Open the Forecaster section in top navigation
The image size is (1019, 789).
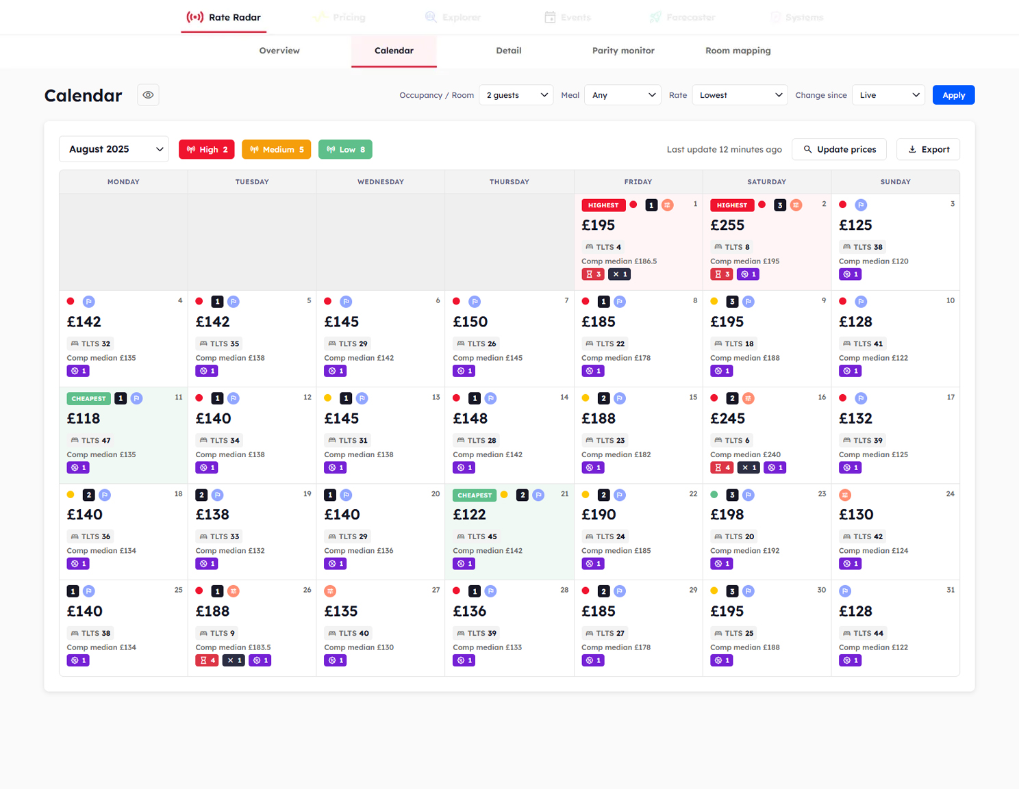click(x=683, y=17)
